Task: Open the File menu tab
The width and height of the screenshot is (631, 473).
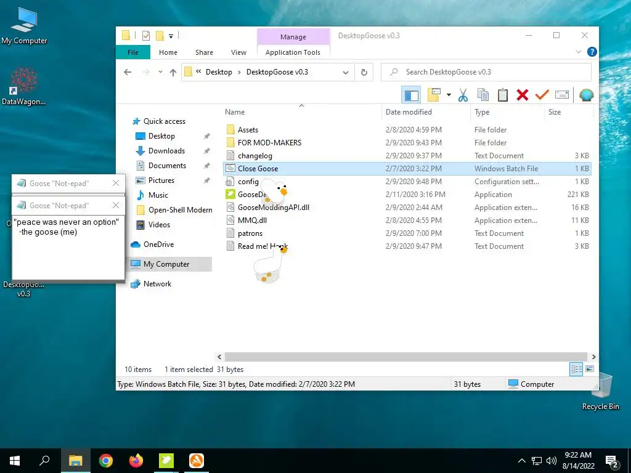Action: tap(133, 52)
